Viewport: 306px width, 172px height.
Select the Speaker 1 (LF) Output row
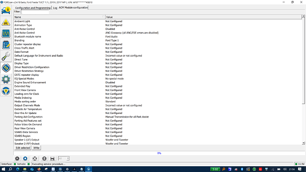(158, 140)
